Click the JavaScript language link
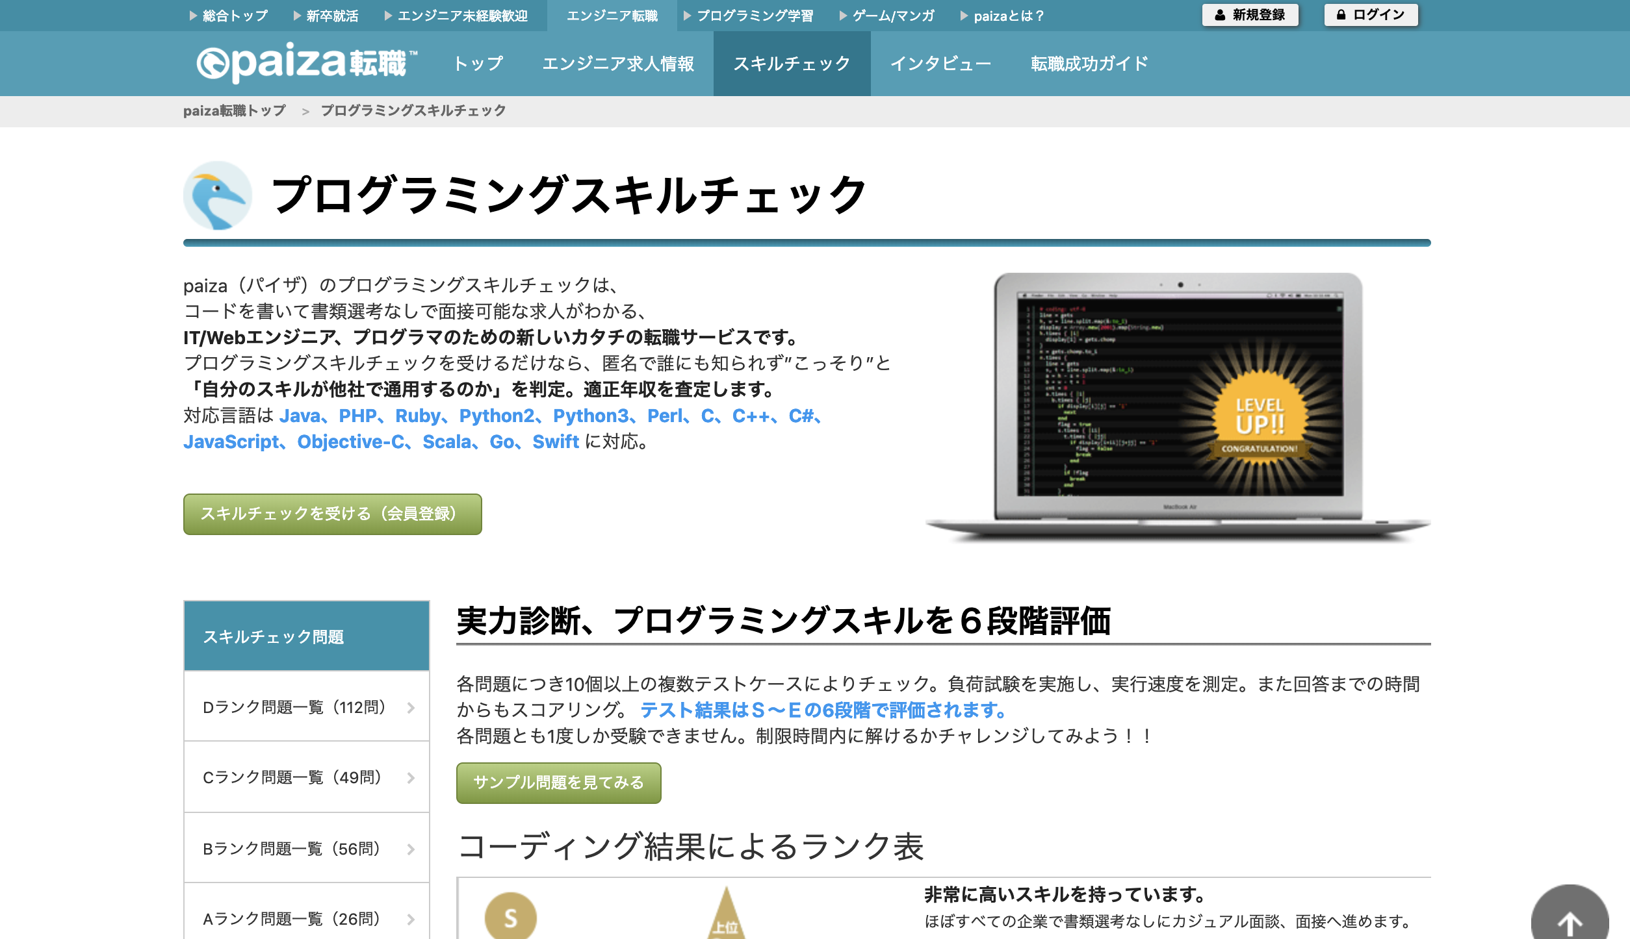1630x939 pixels. pyautogui.click(x=231, y=442)
